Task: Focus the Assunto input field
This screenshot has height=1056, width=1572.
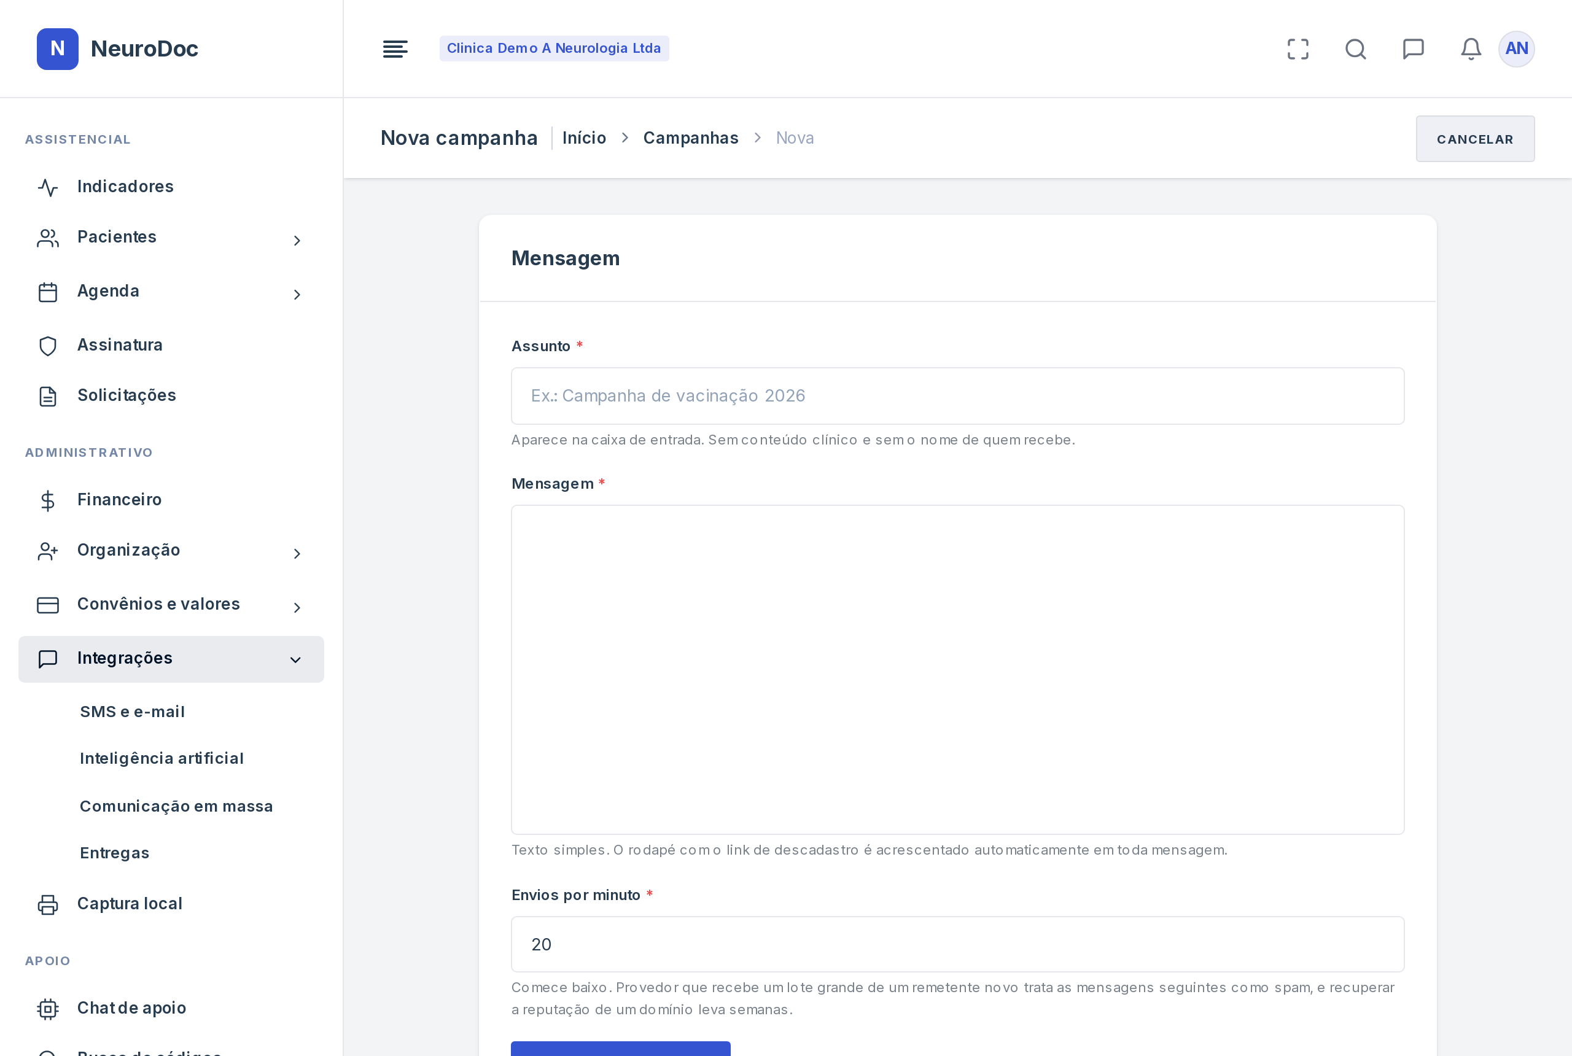Action: 957,396
